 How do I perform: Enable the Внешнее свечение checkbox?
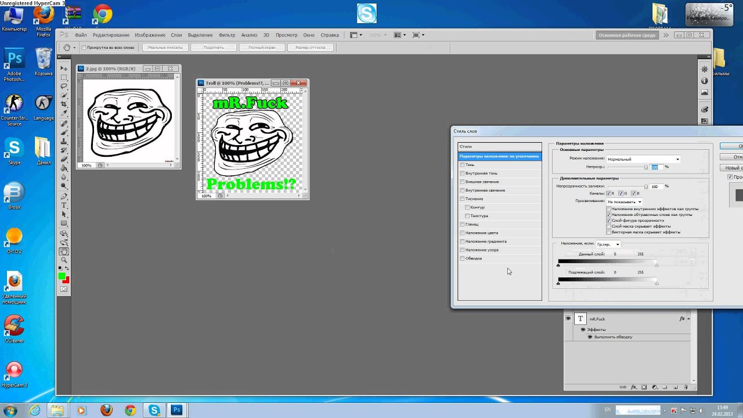462,182
